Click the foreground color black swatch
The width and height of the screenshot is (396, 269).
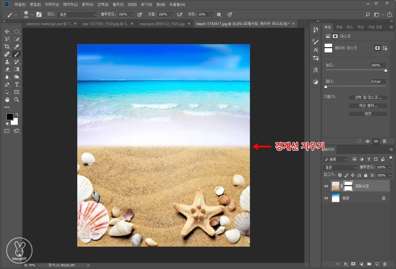(9, 117)
